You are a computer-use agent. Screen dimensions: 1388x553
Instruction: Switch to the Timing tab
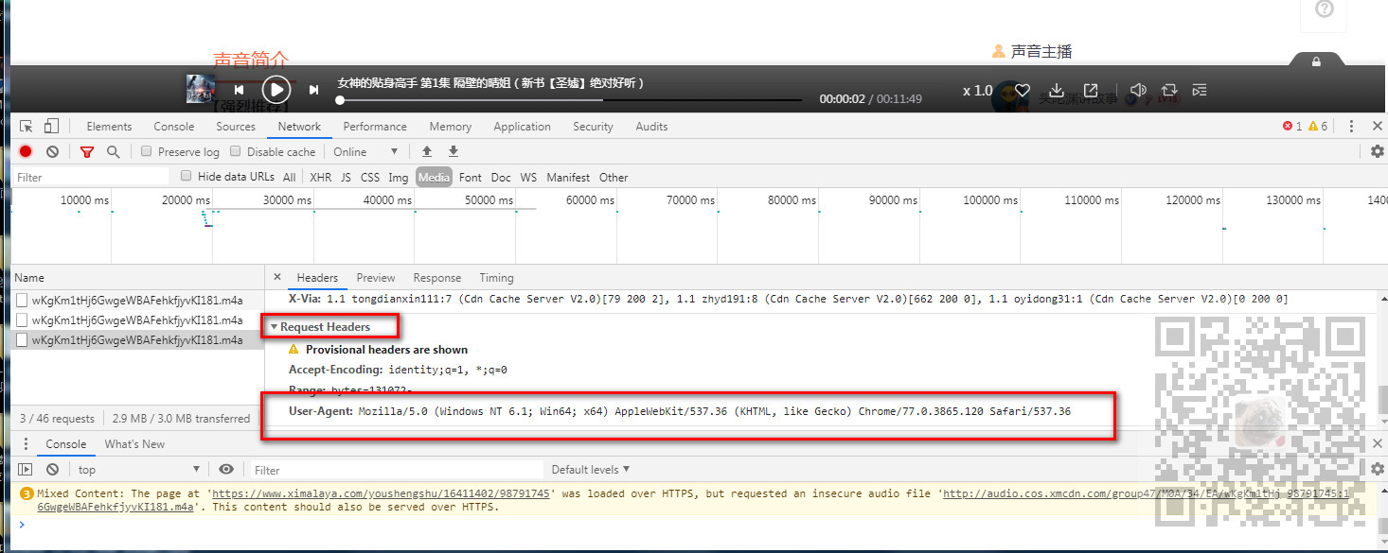496,278
